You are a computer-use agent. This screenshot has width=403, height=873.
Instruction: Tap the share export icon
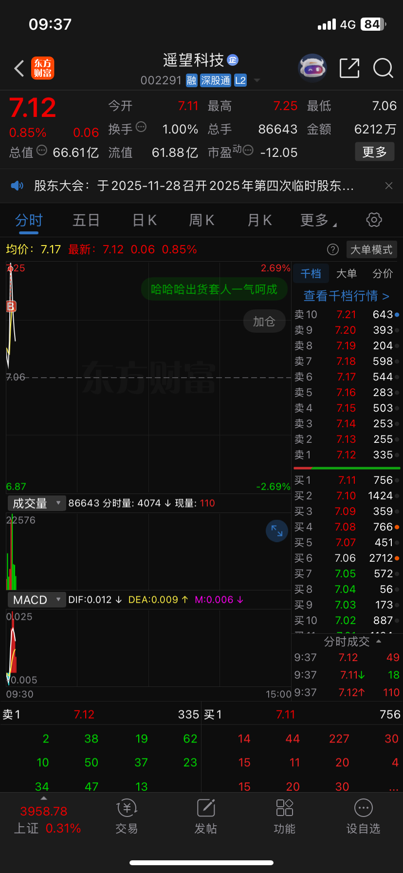point(349,68)
